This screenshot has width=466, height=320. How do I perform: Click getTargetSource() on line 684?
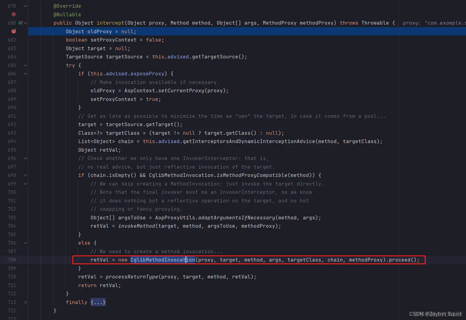tap(218, 57)
